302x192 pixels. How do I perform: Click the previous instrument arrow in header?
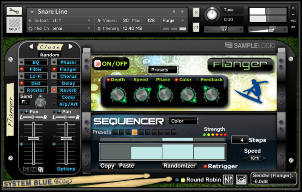(x=174, y=12)
